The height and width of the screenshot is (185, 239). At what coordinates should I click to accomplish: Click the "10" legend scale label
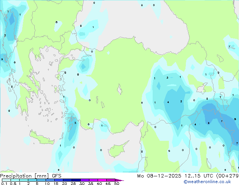point(47,183)
